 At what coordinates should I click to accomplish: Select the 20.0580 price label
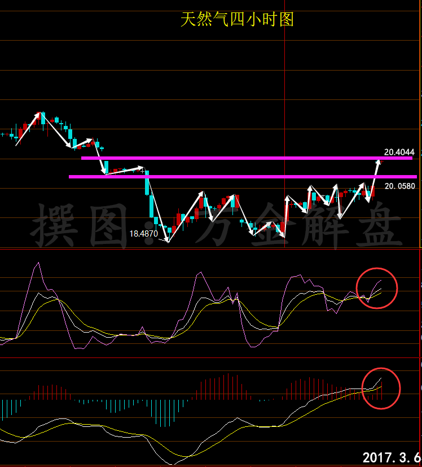(x=399, y=186)
